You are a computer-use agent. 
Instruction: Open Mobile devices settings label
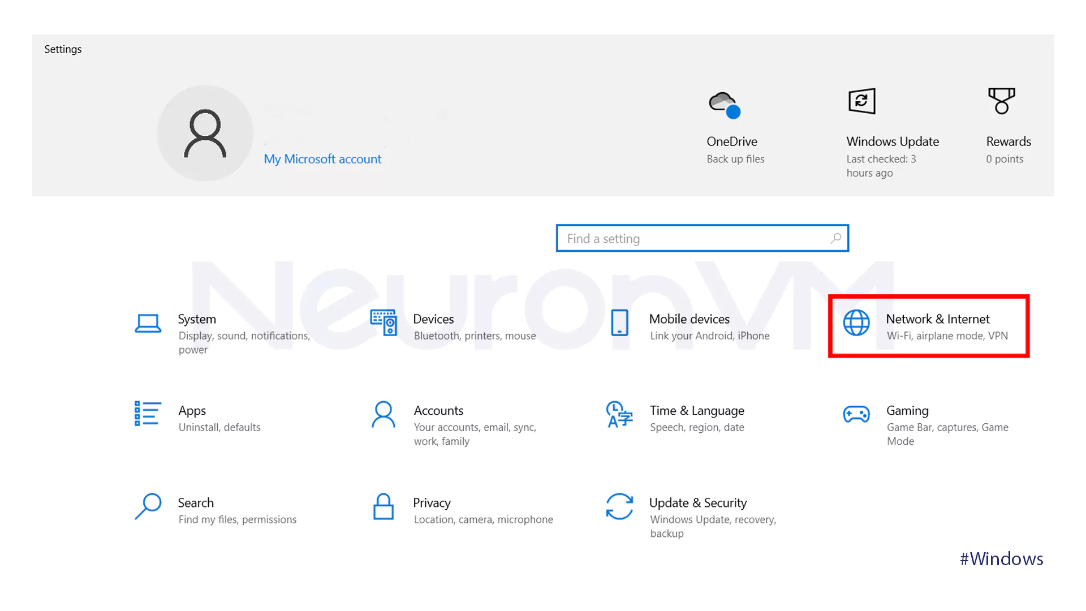(x=689, y=319)
